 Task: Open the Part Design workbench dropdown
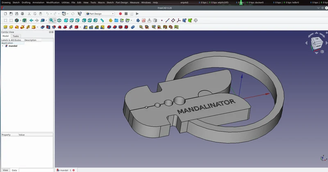pyautogui.click(x=100, y=14)
